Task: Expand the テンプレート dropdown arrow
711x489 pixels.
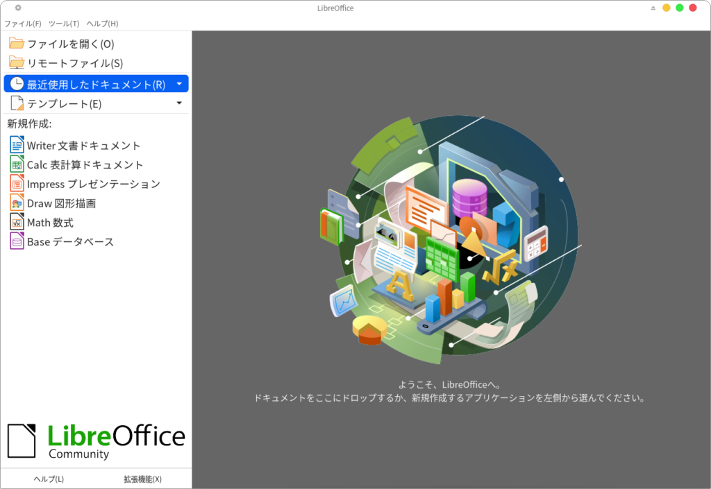Action: point(179,103)
